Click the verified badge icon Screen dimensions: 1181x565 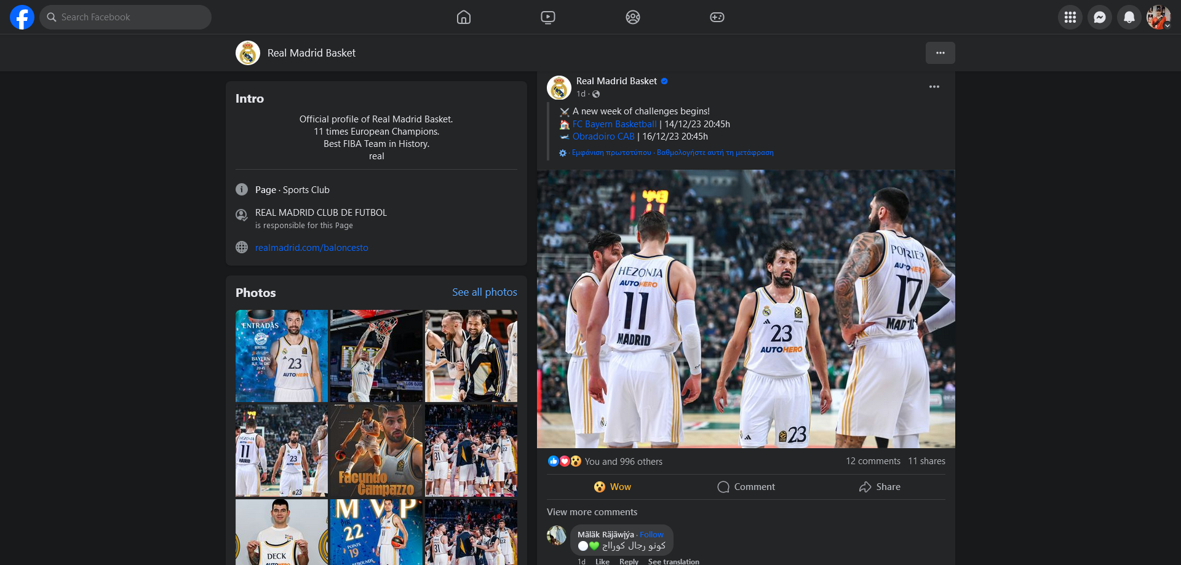[x=664, y=81]
